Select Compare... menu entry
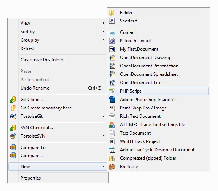Screen dimensions: 218x191 click(58, 156)
